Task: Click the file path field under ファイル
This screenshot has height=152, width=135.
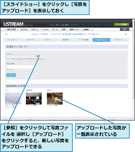Action: (x=21, y=56)
